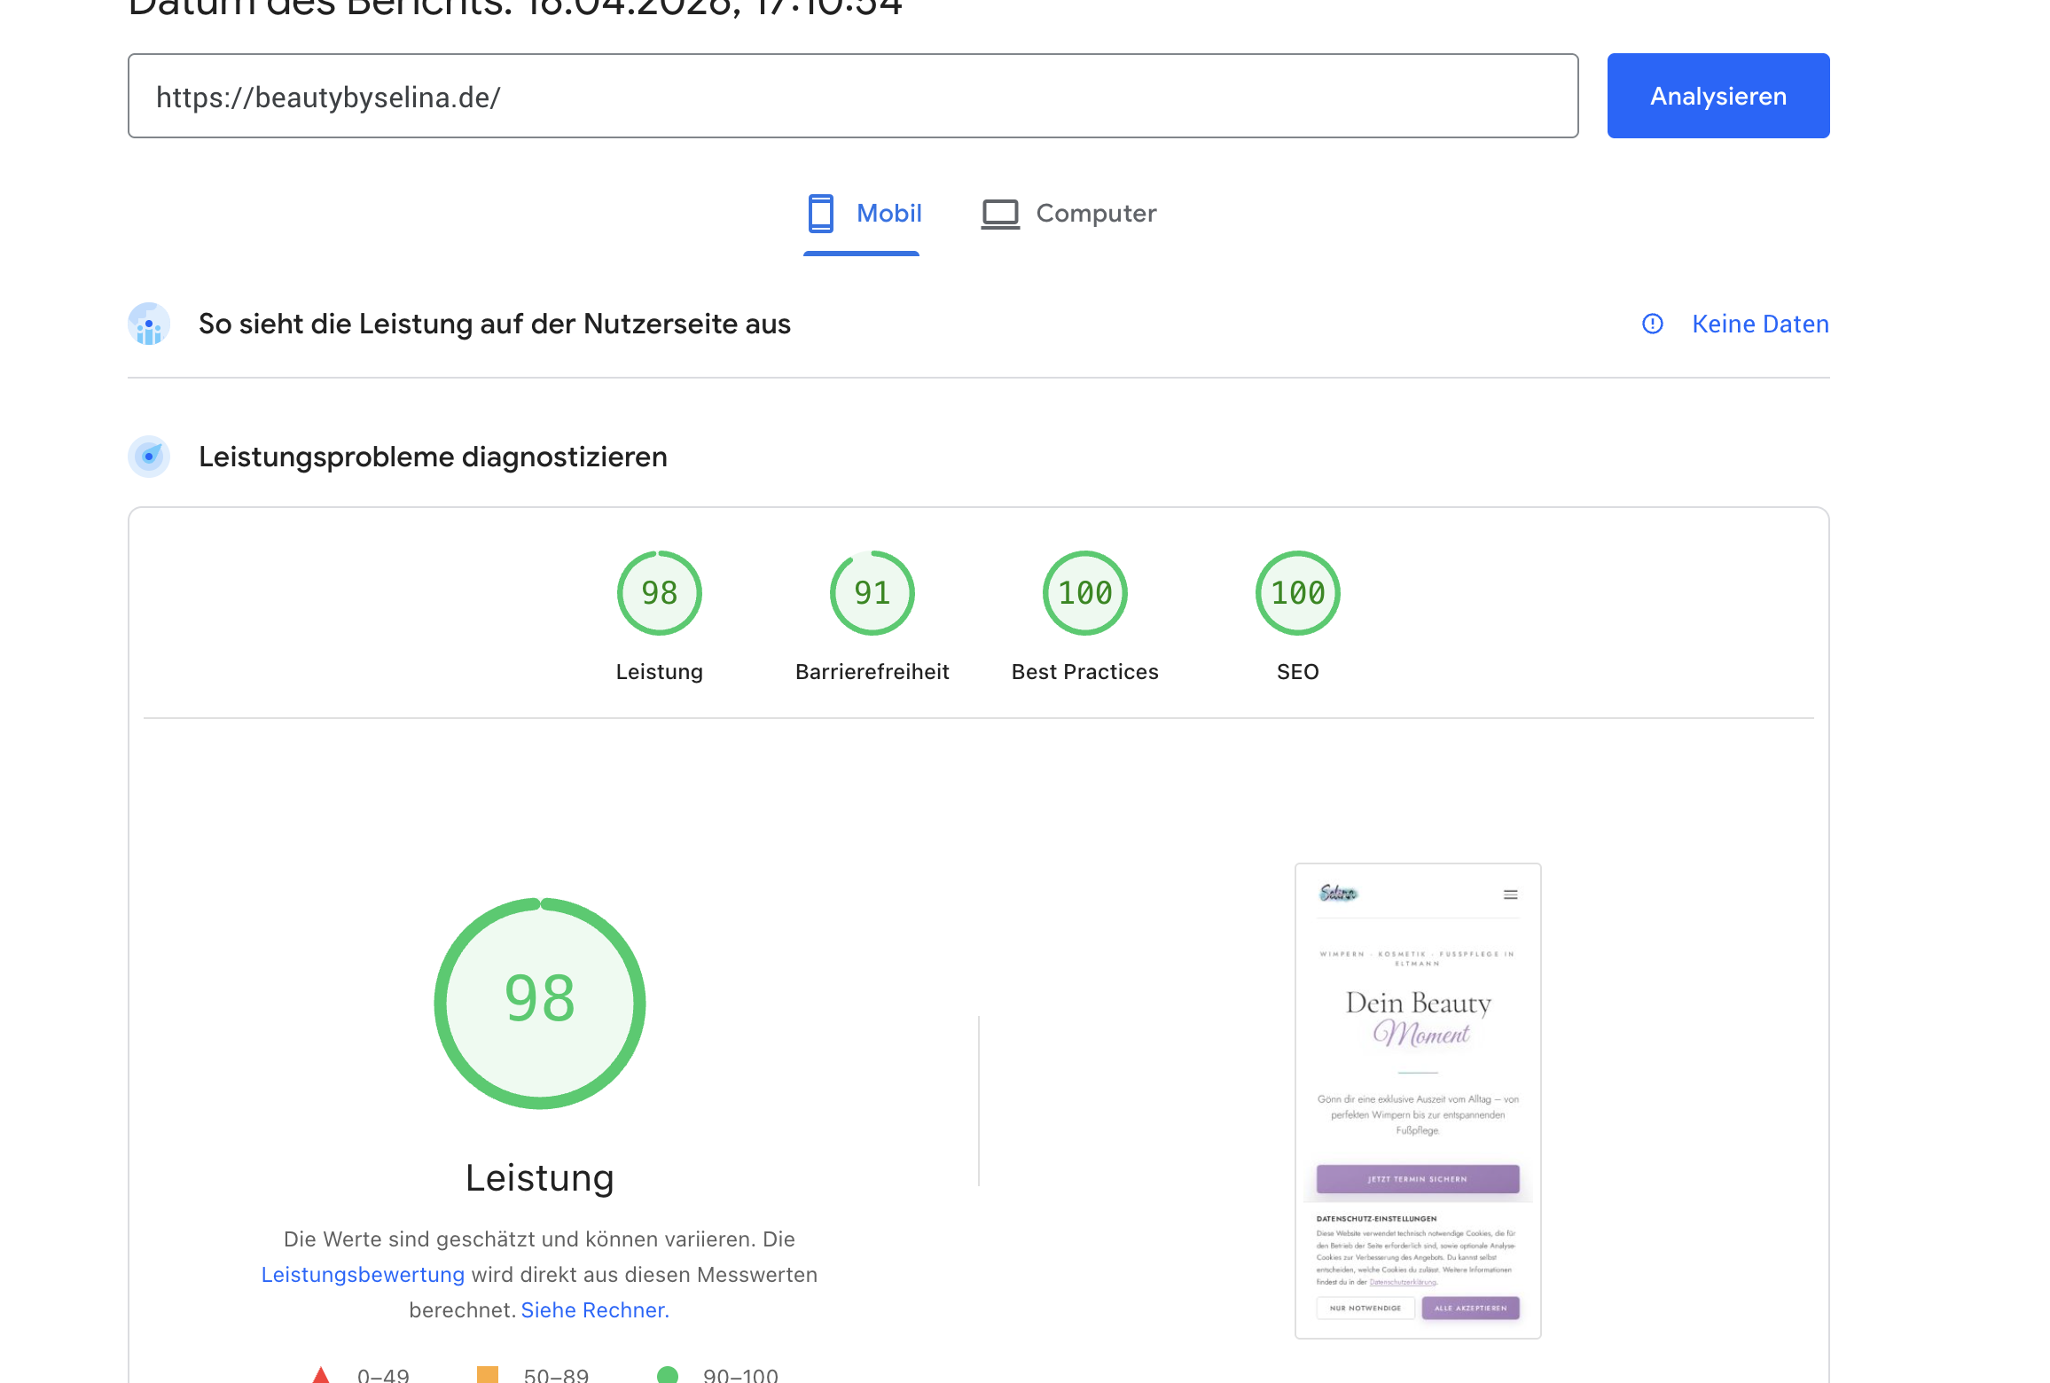Select the 100 Best Practices score gauge
Image resolution: width=2050 pixels, height=1383 pixels.
pyautogui.click(x=1084, y=593)
